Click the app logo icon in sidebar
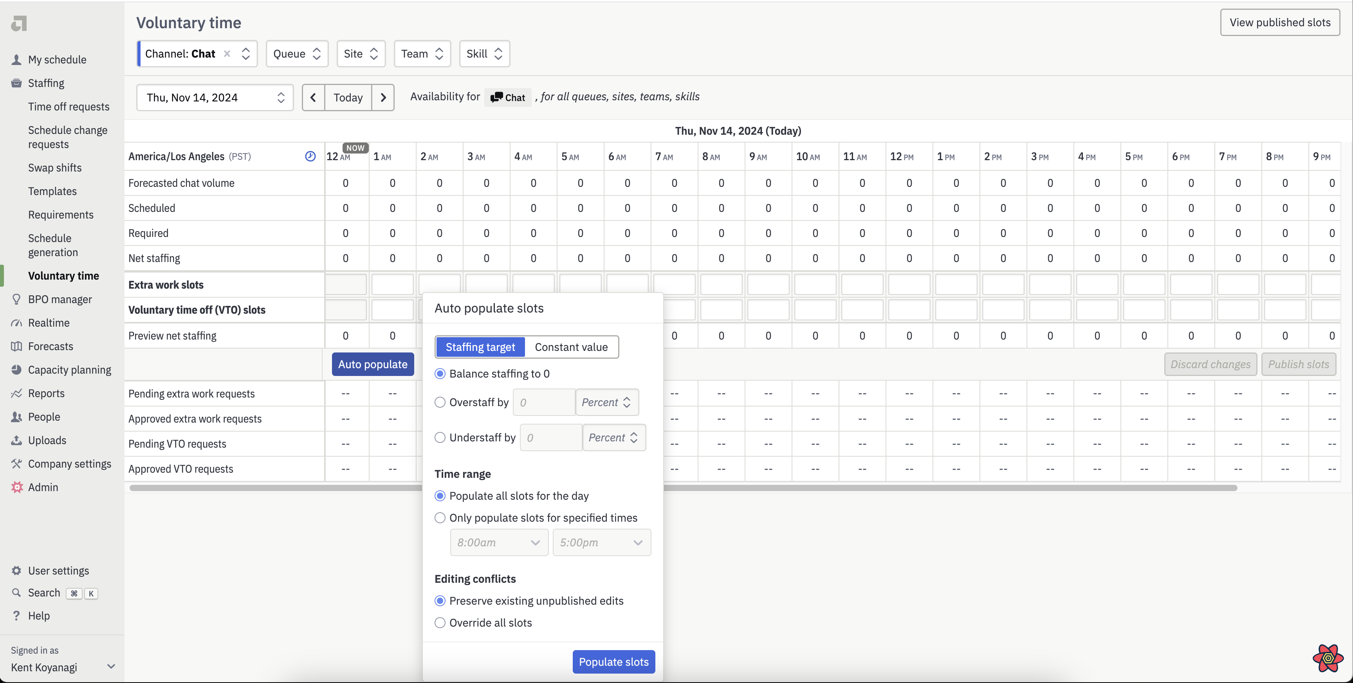The height and width of the screenshot is (683, 1353). click(x=19, y=23)
